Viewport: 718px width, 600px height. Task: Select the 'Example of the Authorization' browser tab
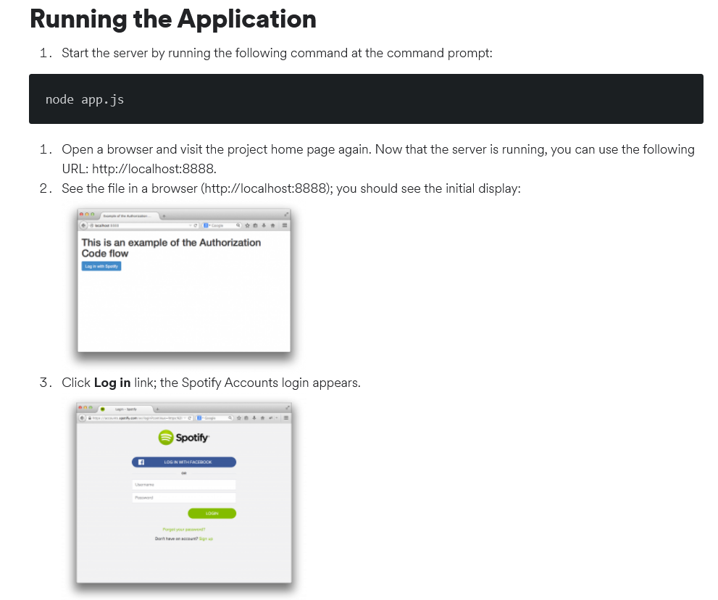pos(130,216)
